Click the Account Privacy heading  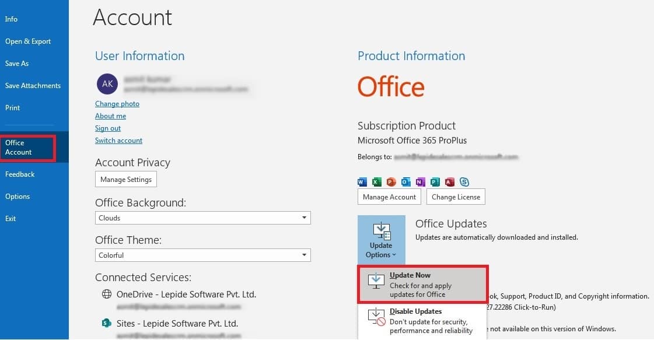click(x=132, y=162)
